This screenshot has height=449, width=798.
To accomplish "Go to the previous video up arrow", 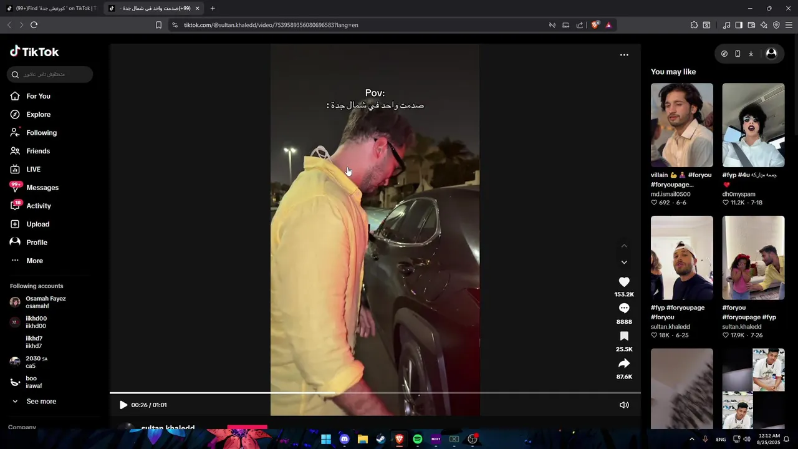I will pyautogui.click(x=624, y=246).
